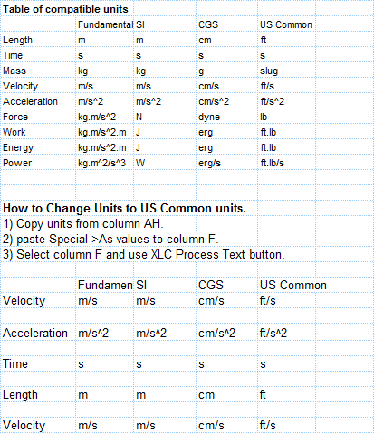This screenshot has height=433, width=374.
Task: Select the 'Table of compatible units' title cell
Action: (65, 9)
